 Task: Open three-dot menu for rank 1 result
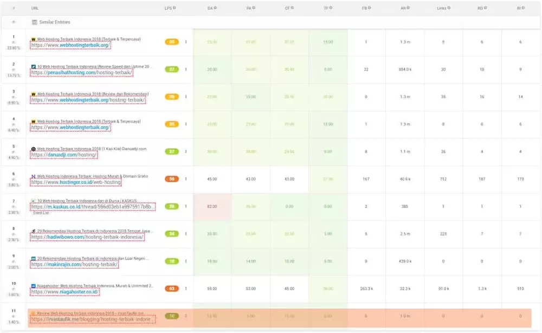[186, 42]
